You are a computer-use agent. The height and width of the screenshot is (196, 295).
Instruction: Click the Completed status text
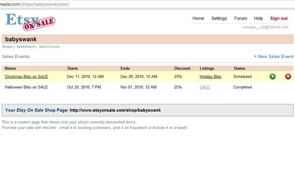tap(242, 87)
